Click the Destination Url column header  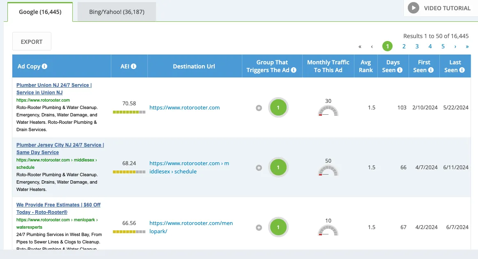point(194,66)
